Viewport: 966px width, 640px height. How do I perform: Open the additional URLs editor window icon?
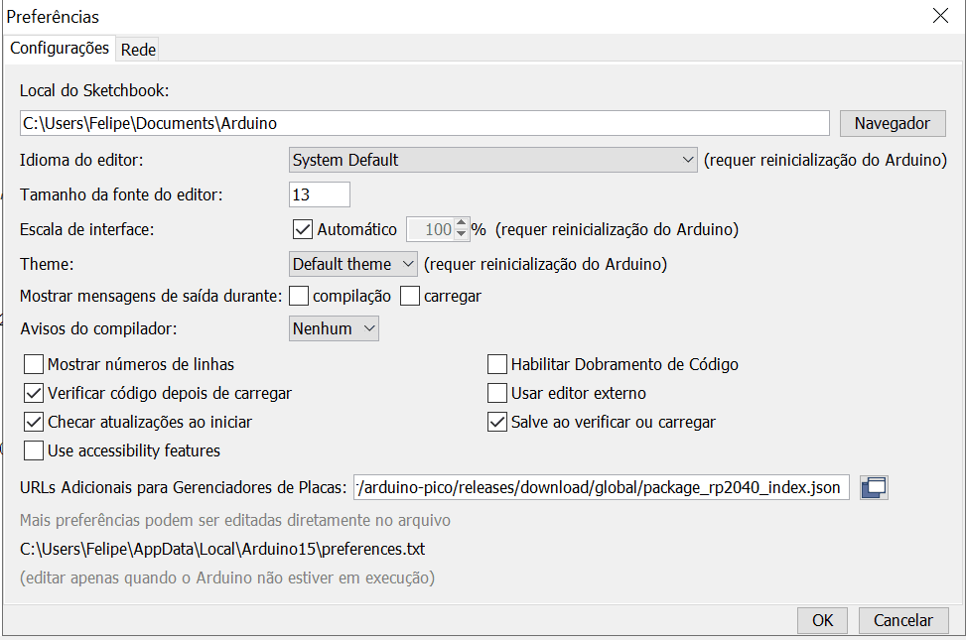874,487
